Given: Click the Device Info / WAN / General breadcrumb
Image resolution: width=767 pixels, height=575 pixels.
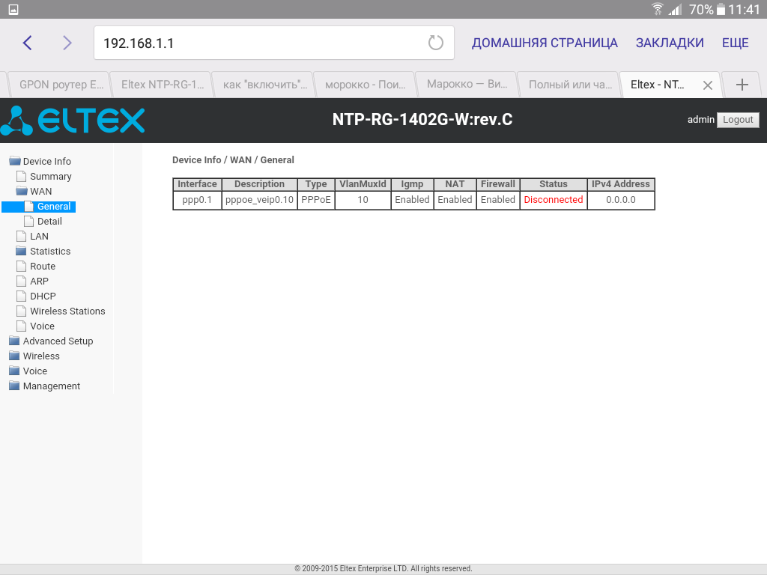Looking at the screenshot, I should 234,160.
